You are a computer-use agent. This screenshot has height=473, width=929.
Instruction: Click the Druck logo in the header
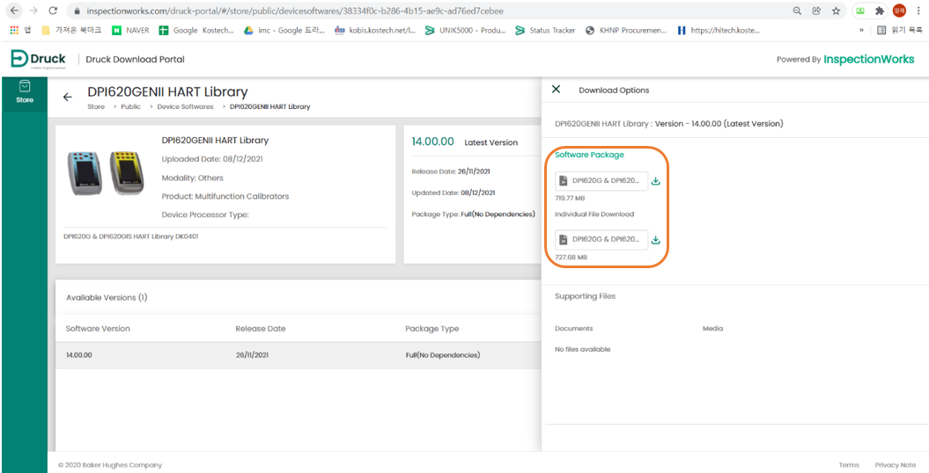tap(39, 59)
